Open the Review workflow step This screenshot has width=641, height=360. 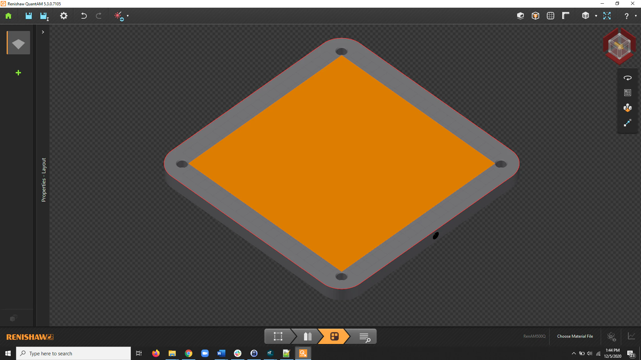pyautogui.click(x=365, y=336)
